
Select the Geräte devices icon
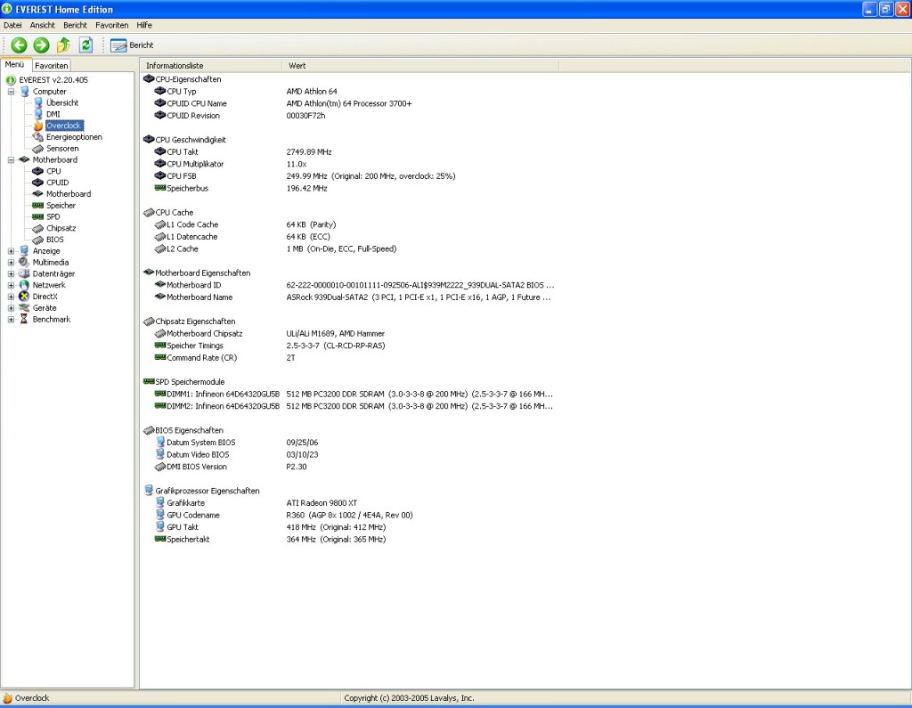click(24, 308)
